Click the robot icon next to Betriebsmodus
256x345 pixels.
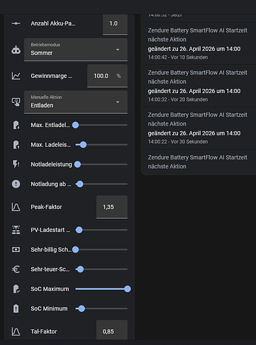point(16,50)
